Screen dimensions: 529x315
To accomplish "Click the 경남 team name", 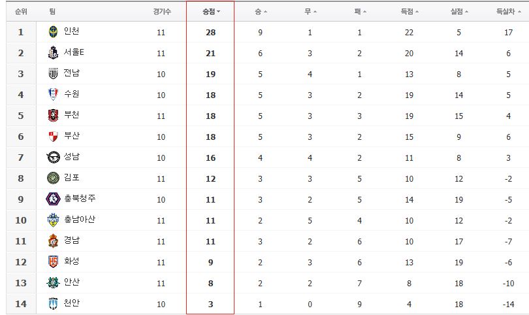I will (72, 240).
